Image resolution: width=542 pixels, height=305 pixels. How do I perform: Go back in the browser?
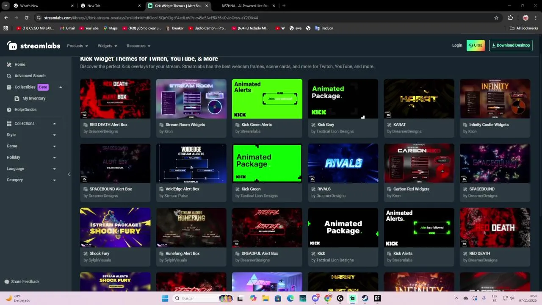click(6, 18)
